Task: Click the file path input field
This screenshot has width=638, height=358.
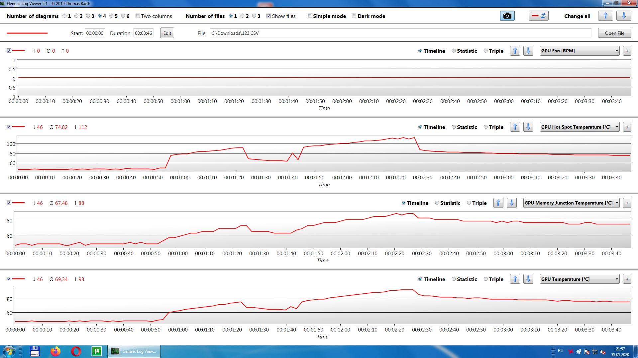Action: (400, 33)
